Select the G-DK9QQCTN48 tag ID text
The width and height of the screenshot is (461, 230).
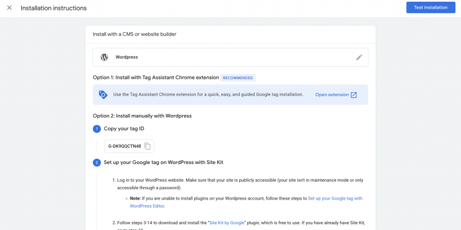click(124, 146)
